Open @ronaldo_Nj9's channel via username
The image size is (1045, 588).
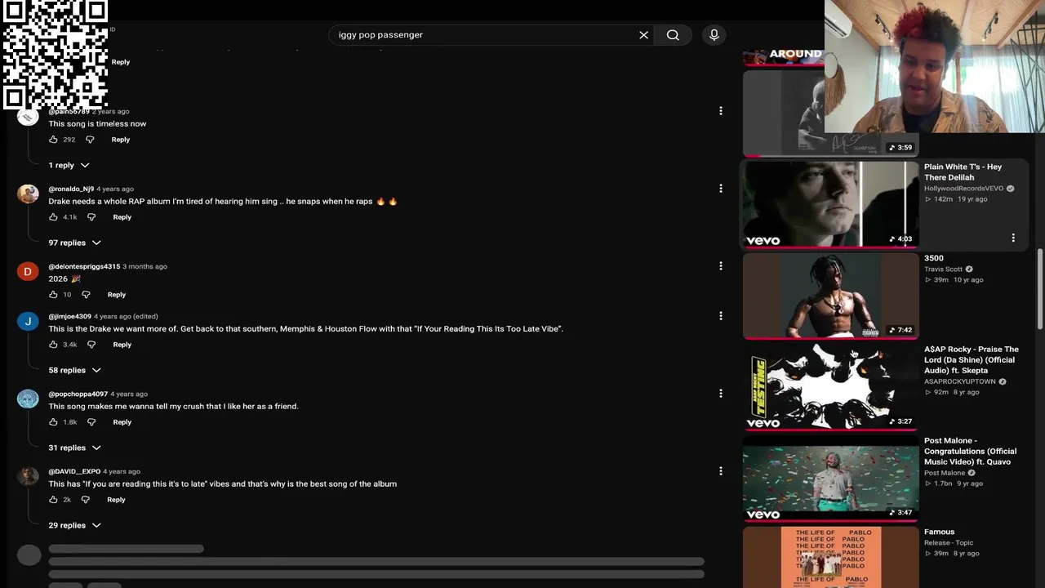(x=71, y=189)
